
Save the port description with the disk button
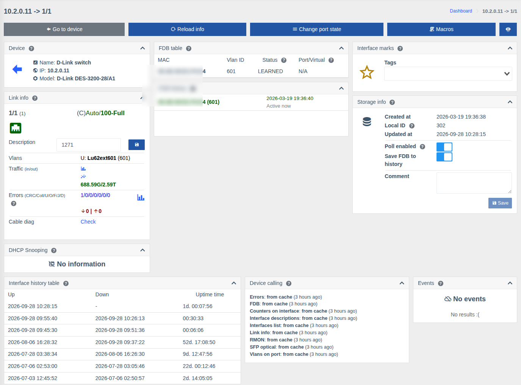(x=136, y=145)
